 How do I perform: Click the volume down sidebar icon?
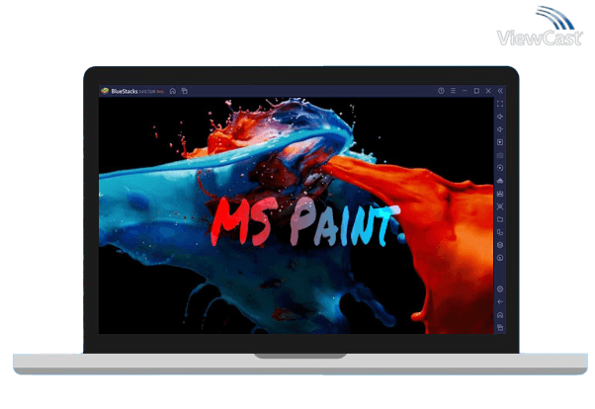[x=500, y=129]
